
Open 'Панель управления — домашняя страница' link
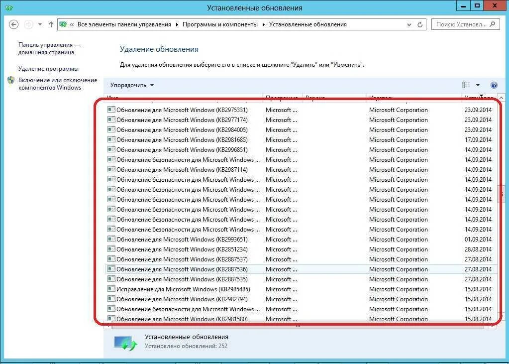click(x=49, y=48)
